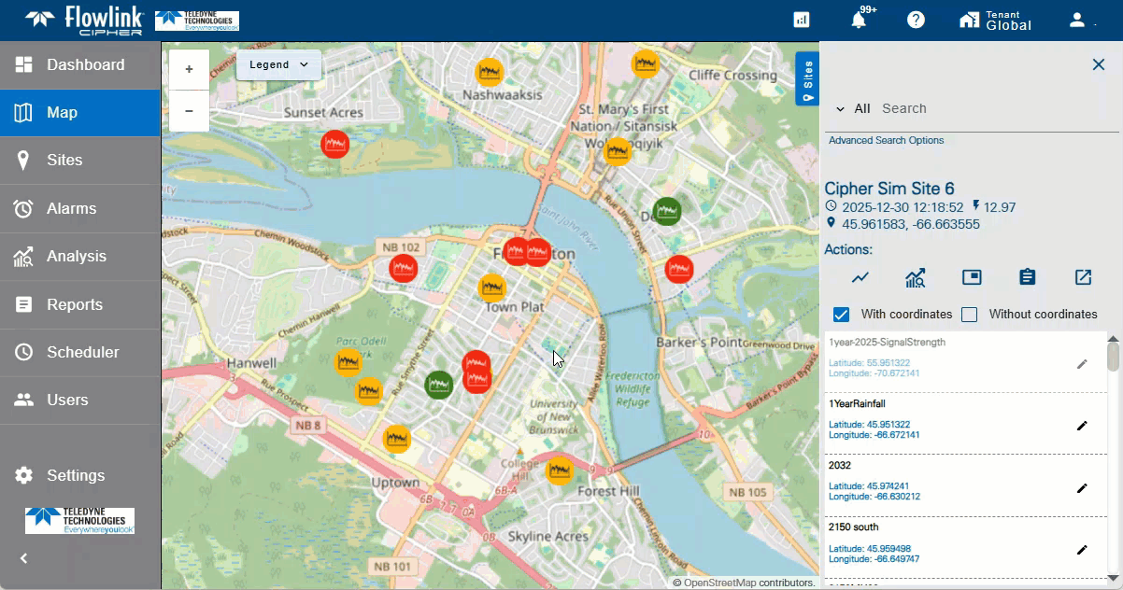Enable the Without coordinates checkbox
This screenshot has width=1123, height=590.
pos(970,315)
